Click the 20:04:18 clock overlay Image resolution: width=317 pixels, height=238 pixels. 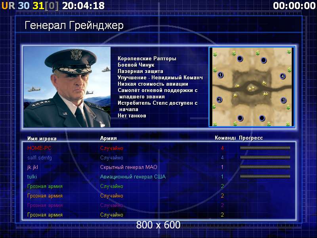click(x=83, y=6)
